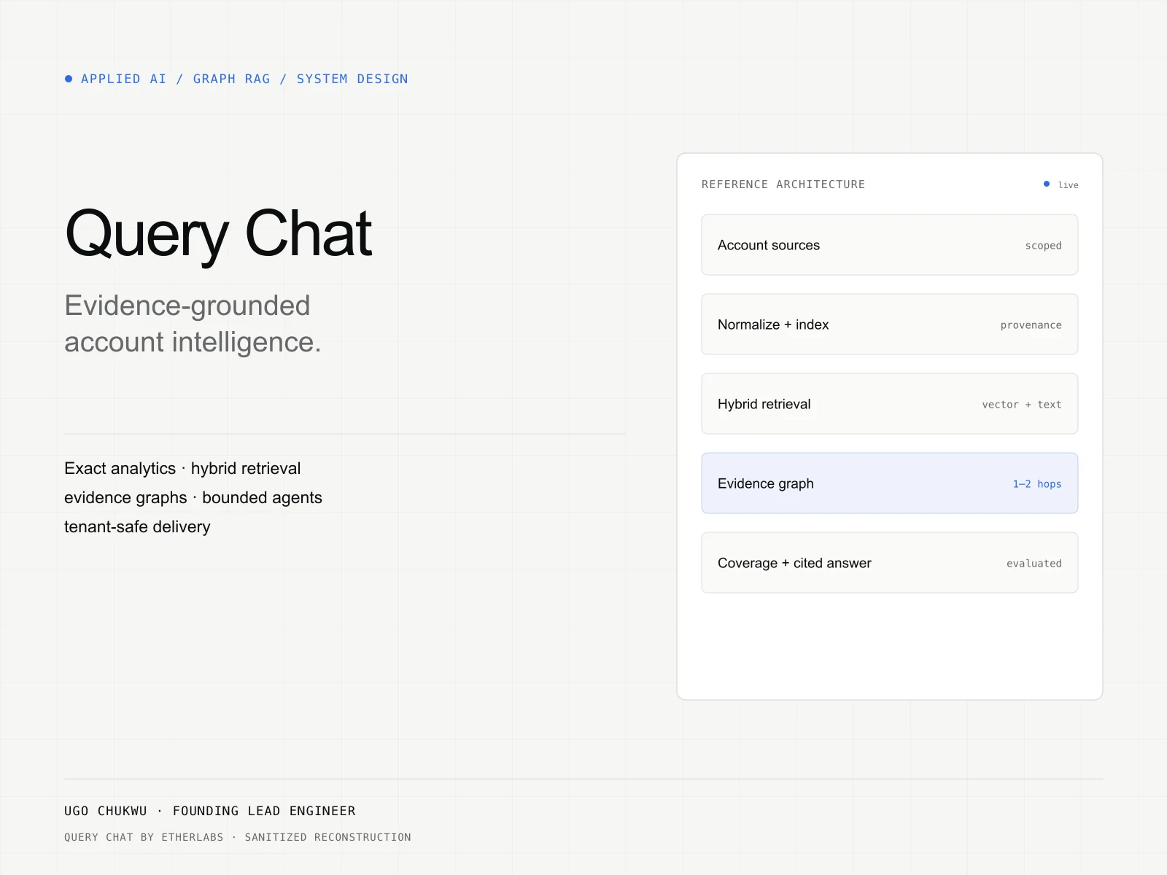Click 'evidence graphs · bounded agents' line
Image resolution: width=1167 pixels, height=875 pixels.
[193, 497]
